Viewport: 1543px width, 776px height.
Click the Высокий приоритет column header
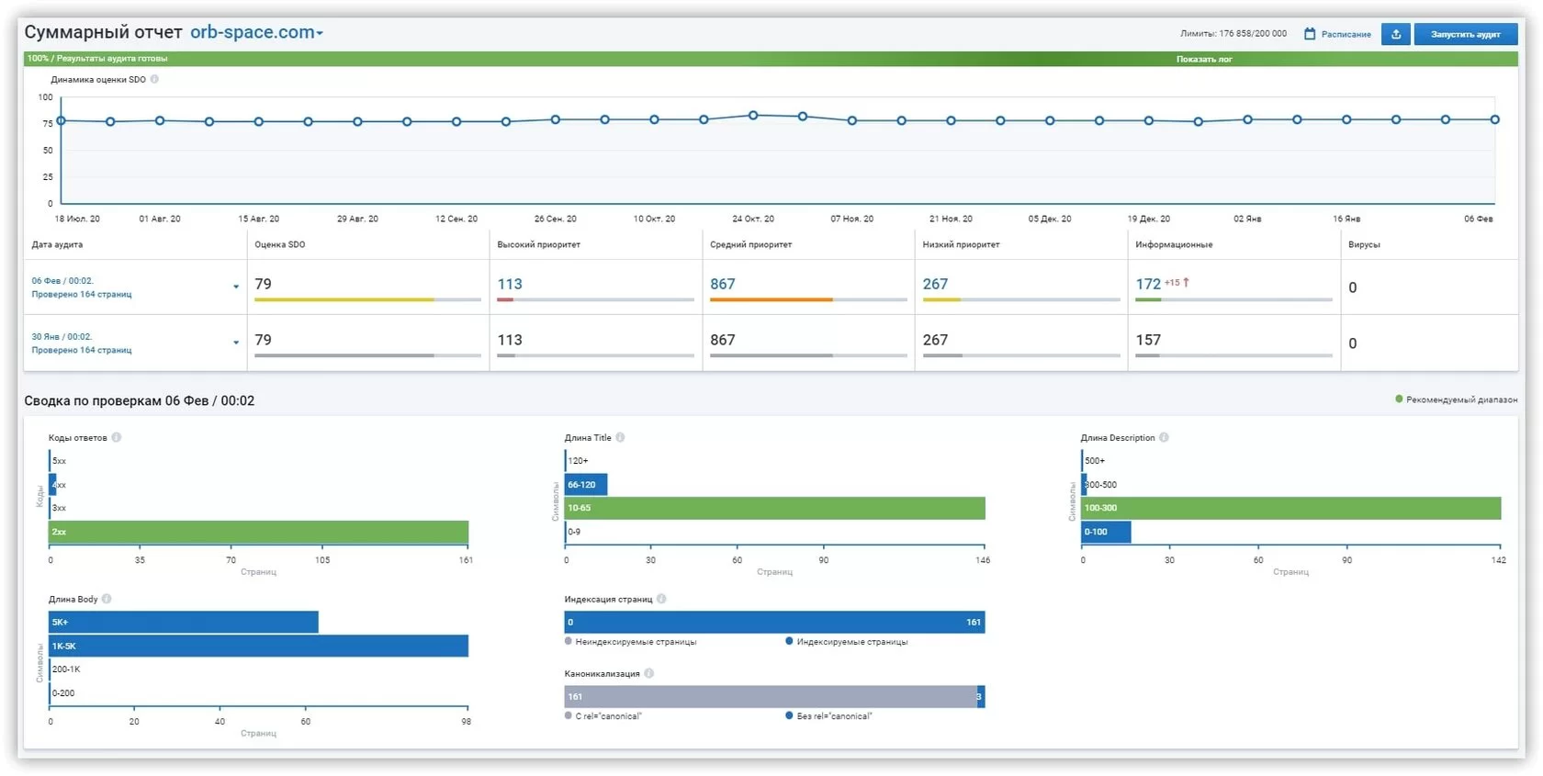click(x=539, y=244)
